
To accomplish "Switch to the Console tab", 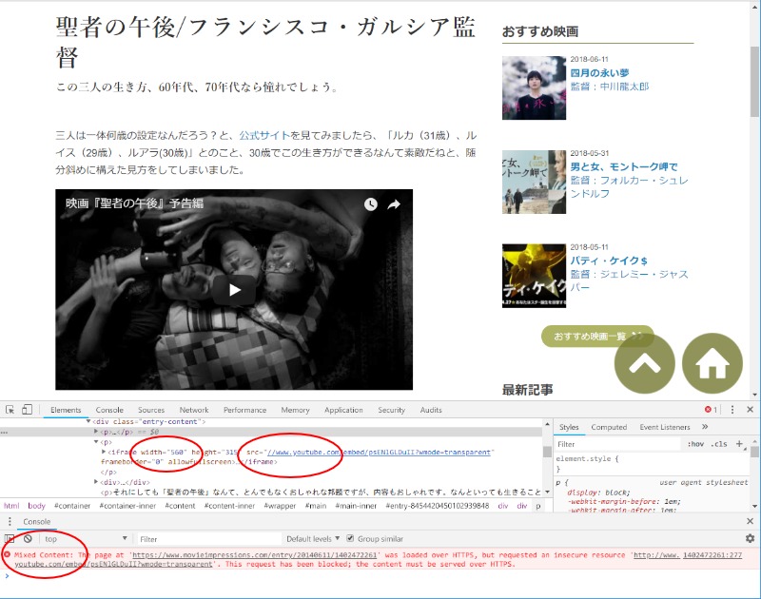I will click(x=109, y=410).
